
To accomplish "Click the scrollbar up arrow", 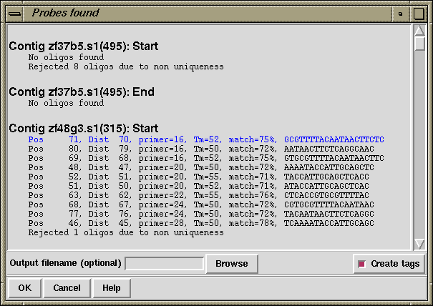I will [420, 30].
